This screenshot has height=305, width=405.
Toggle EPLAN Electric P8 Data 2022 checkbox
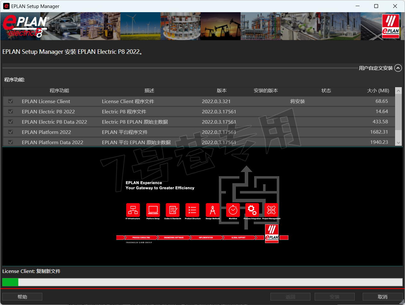tap(11, 122)
